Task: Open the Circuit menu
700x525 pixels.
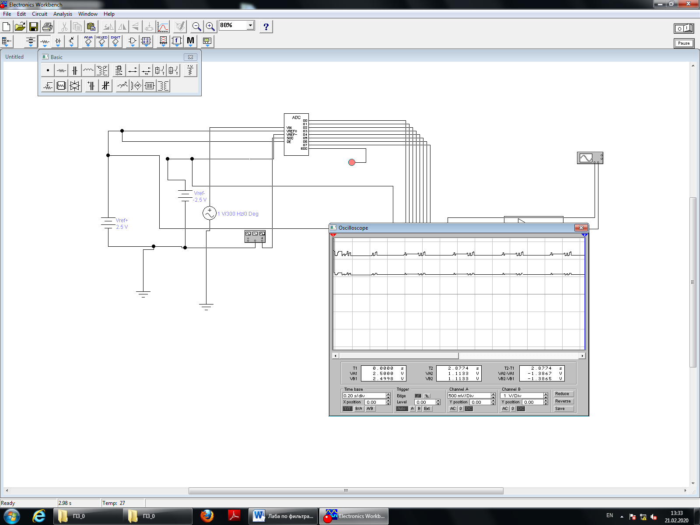Action: pos(39,14)
